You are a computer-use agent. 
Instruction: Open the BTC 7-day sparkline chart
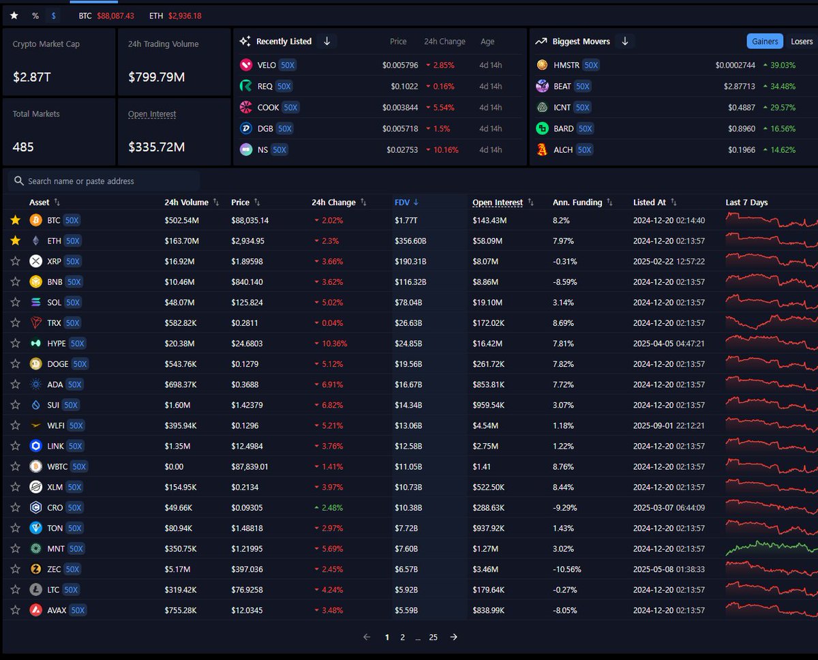[x=772, y=220]
